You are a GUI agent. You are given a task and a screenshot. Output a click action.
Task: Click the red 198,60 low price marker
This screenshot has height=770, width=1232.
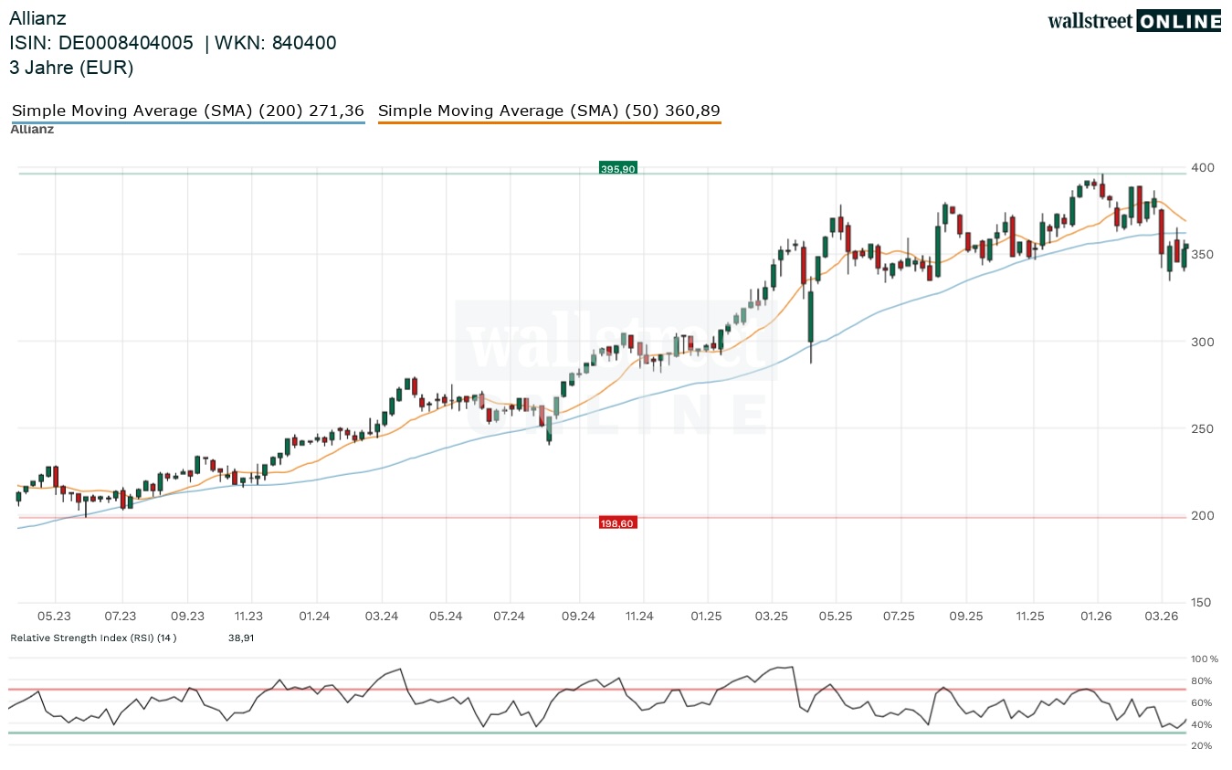(617, 522)
